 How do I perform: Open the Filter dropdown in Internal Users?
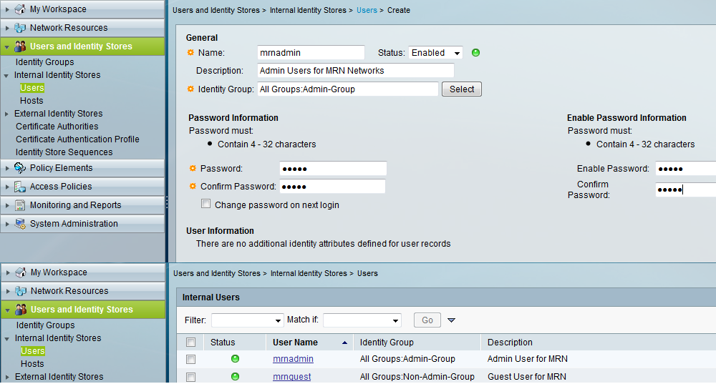(x=247, y=320)
